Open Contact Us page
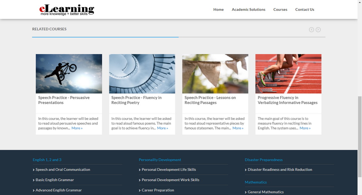The height and width of the screenshot is (195, 362). (x=305, y=9)
